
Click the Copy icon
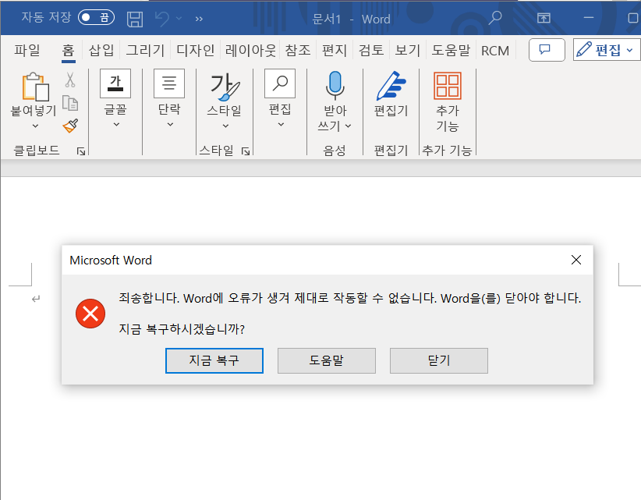[x=70, y=103]
